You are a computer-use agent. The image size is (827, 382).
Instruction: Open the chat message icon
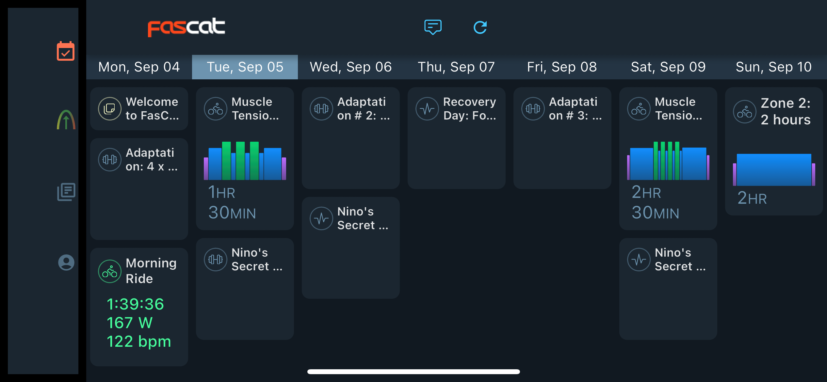point(433,27)
